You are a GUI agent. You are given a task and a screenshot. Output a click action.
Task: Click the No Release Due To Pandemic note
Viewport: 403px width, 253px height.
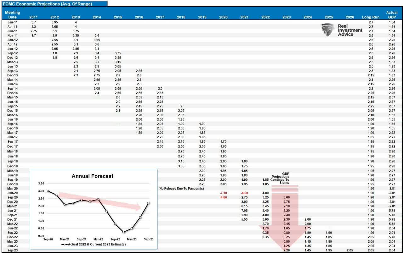click(182, 188)
